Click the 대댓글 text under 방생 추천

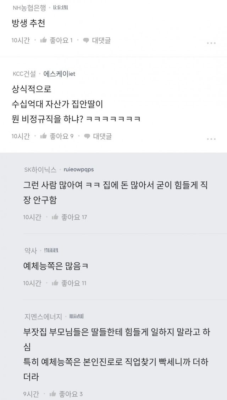tap(101, 40)
